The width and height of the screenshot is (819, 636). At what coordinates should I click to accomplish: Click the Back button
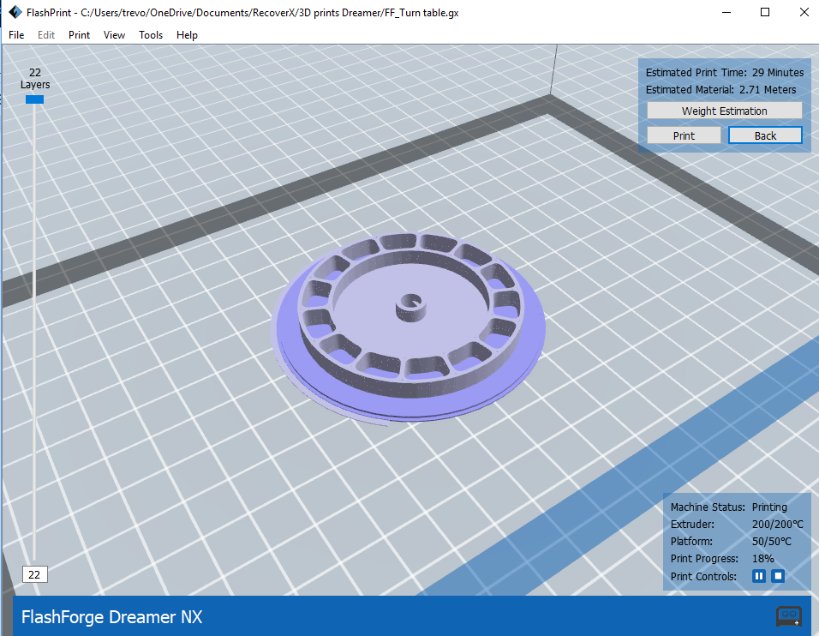click(765, 136)
